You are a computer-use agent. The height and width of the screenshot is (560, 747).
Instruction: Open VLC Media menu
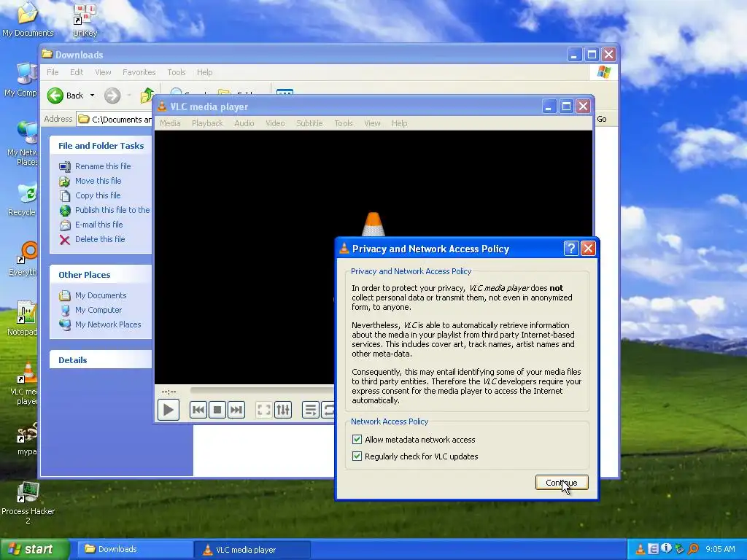[x=170, y=123]
